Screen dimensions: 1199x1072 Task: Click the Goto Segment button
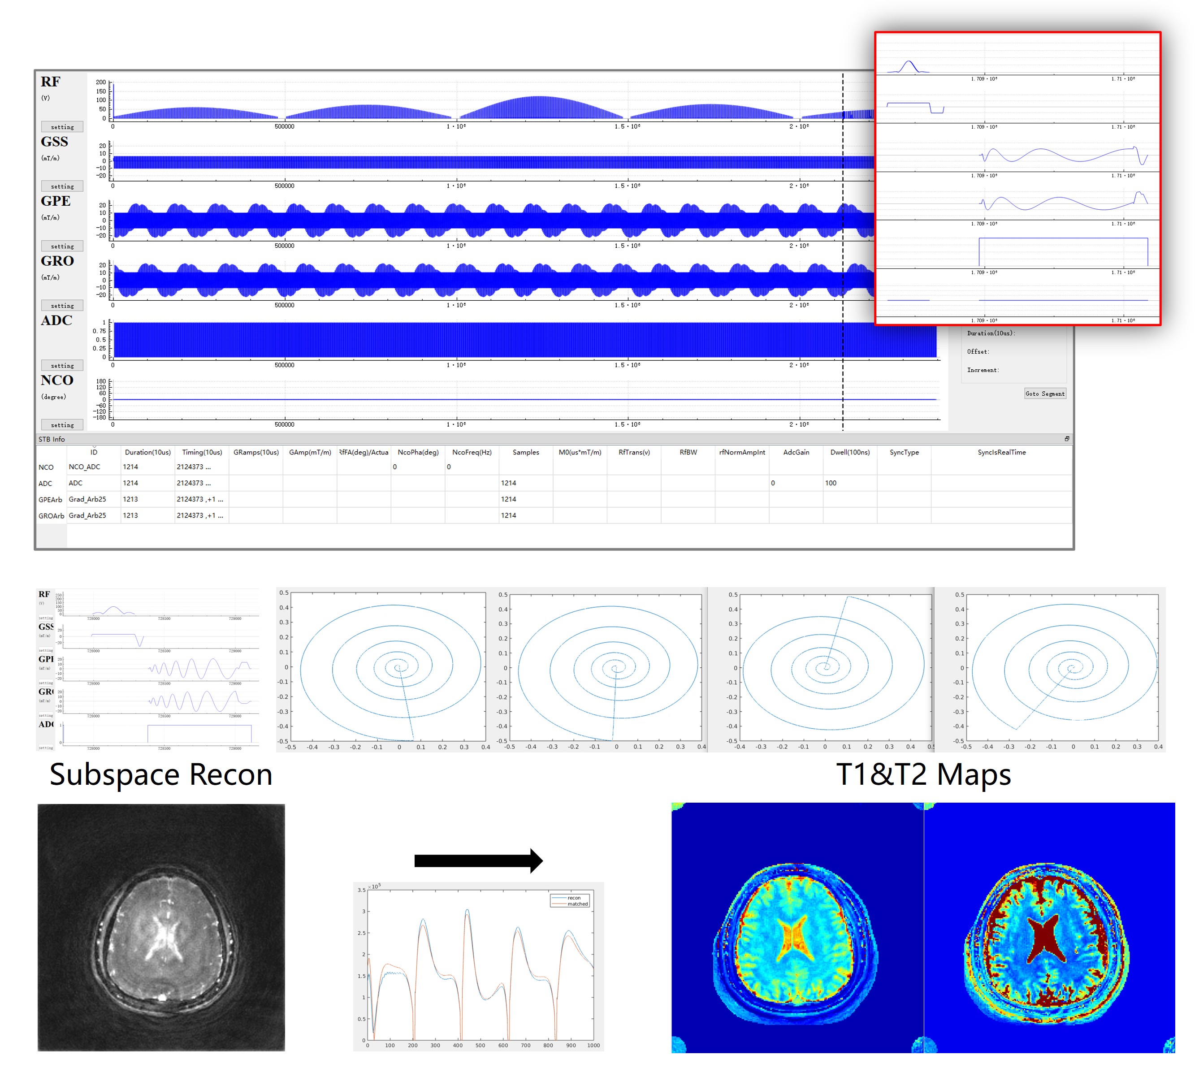(1045, 393)
